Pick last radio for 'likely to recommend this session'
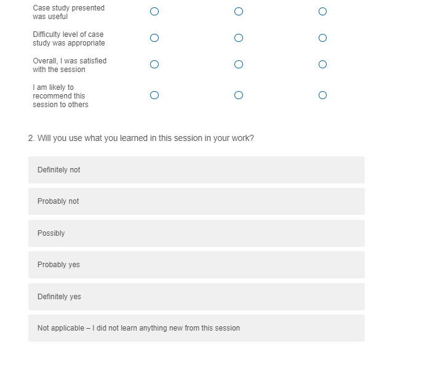 (x=322, y=95)
